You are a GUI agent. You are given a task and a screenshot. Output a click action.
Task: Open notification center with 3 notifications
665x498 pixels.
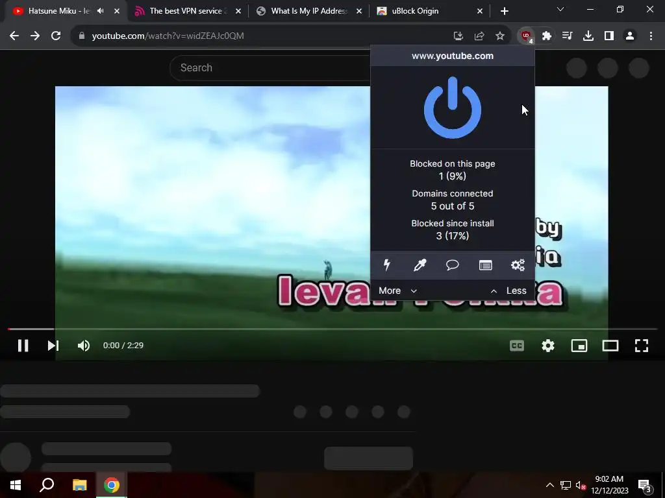pos(645,485)
